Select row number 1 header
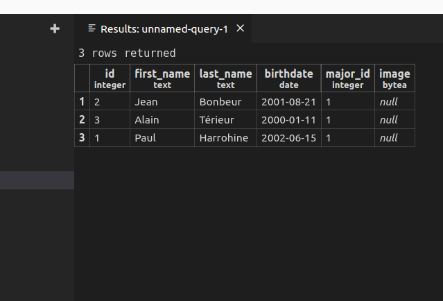443x301 pixels. pos(82,101)
